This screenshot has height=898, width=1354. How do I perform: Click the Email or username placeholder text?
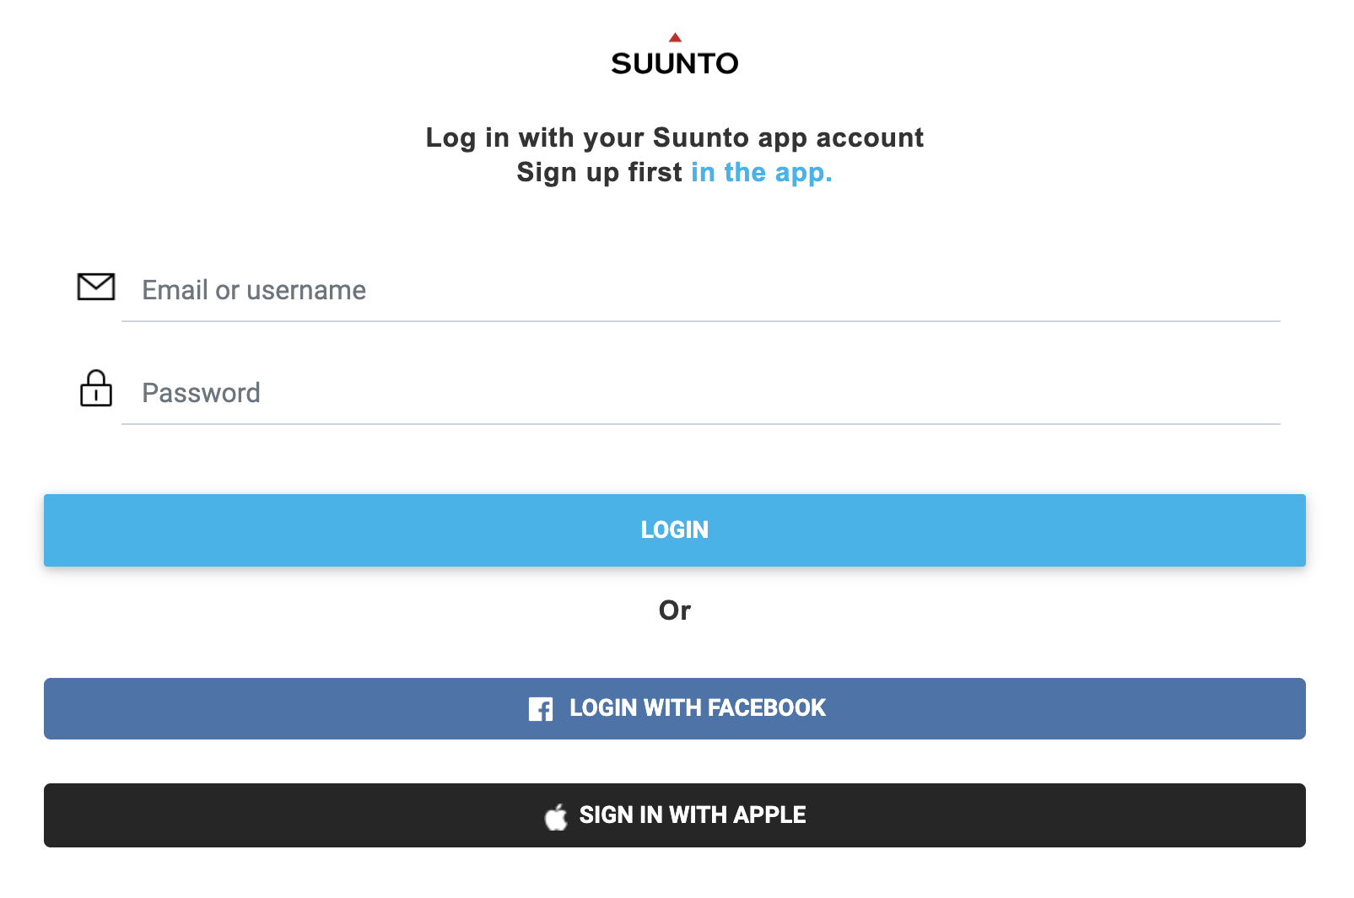(x=253, y=290)
